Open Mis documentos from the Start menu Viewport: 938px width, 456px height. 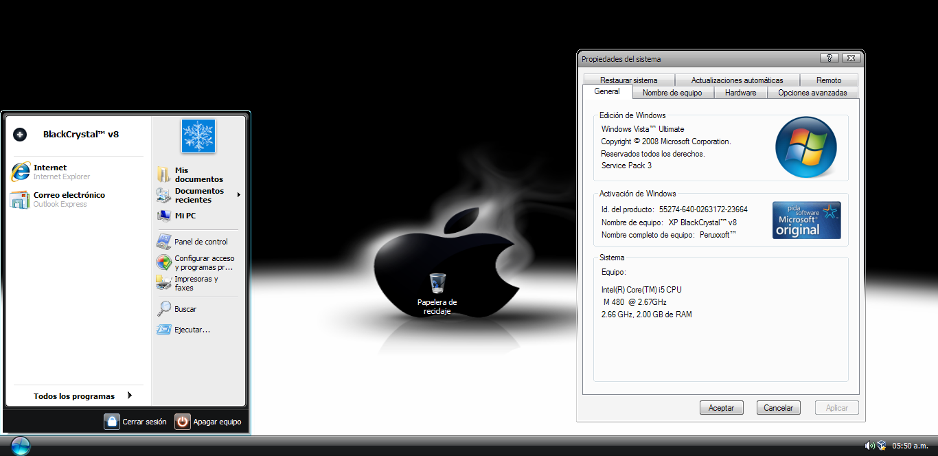click(199, 174)
